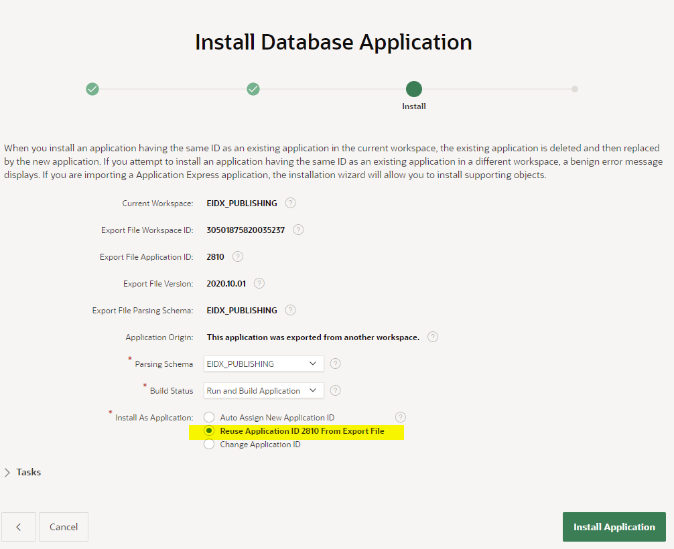Open help for Application Origin
The height and width of the screenshot is (549, 674).
[433, 337]
